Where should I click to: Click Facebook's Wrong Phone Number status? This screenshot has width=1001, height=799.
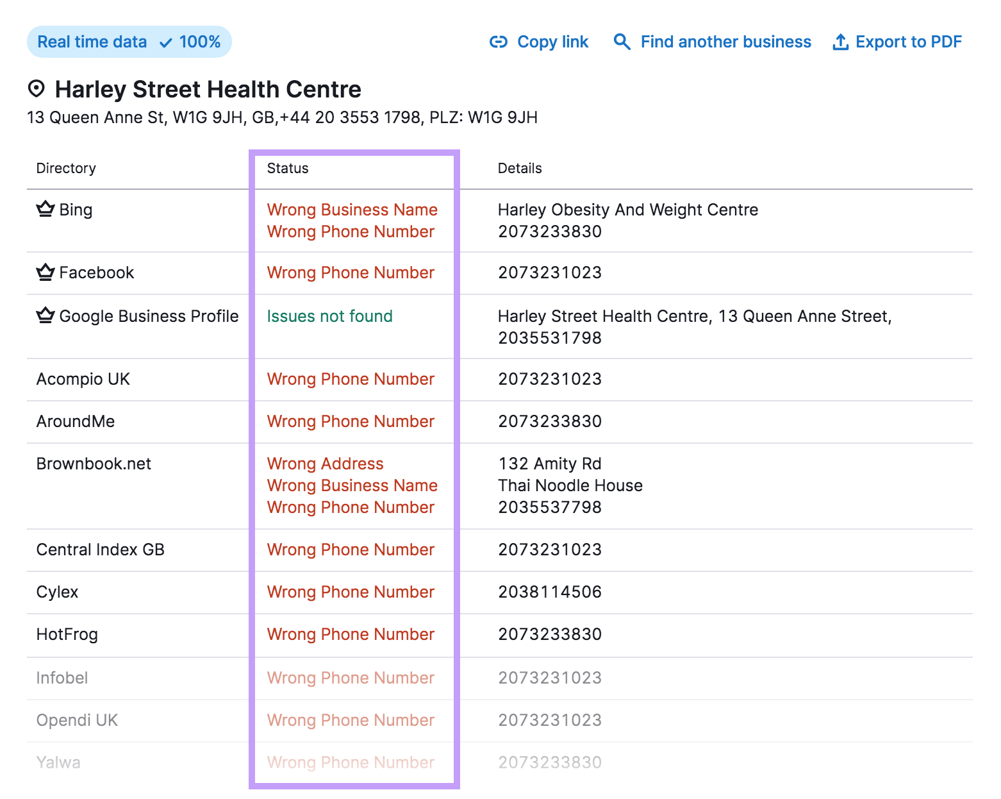(x=351, y=273)
